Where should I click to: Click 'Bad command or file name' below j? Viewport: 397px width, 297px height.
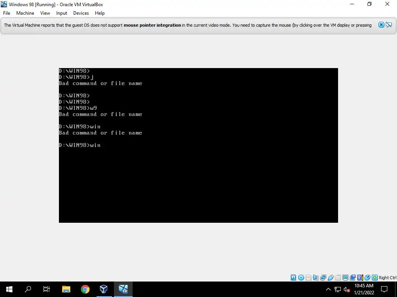coord(100,84)
